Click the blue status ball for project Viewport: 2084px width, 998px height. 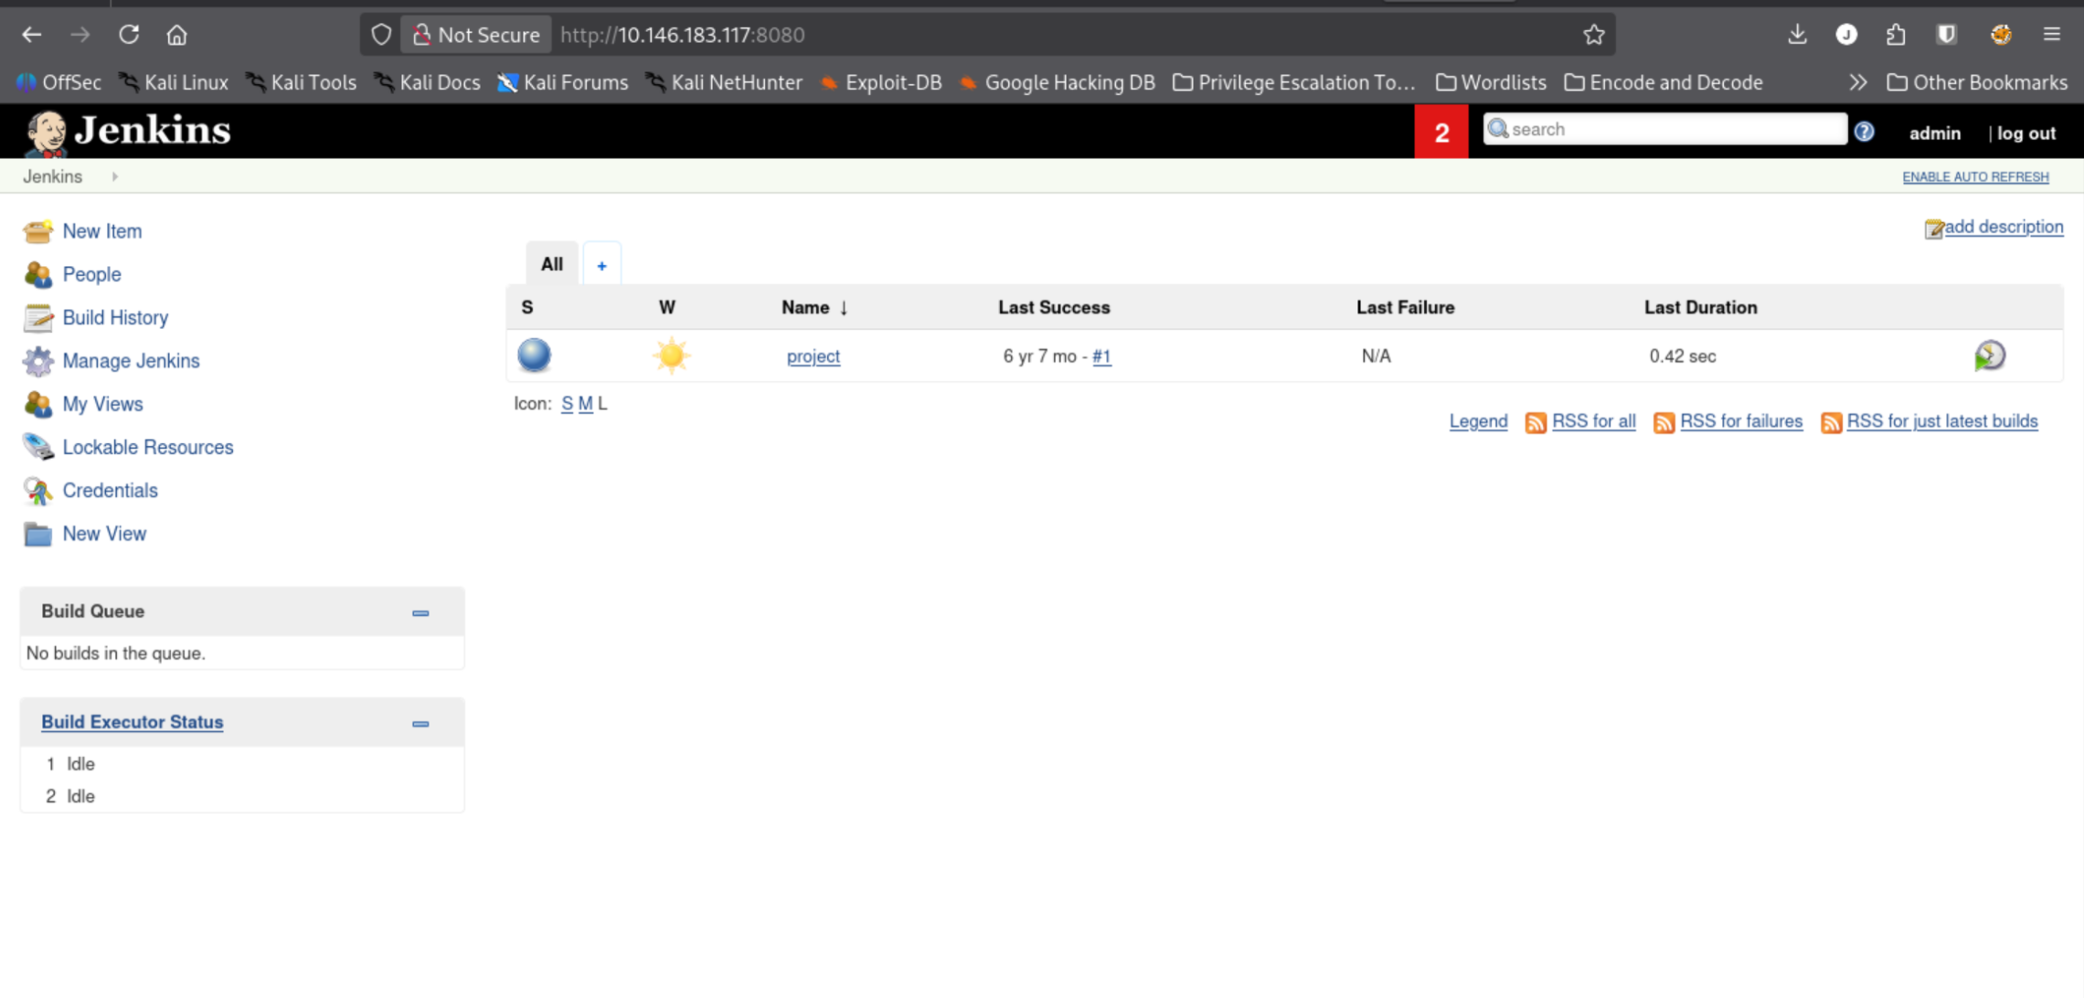(534, 356)
